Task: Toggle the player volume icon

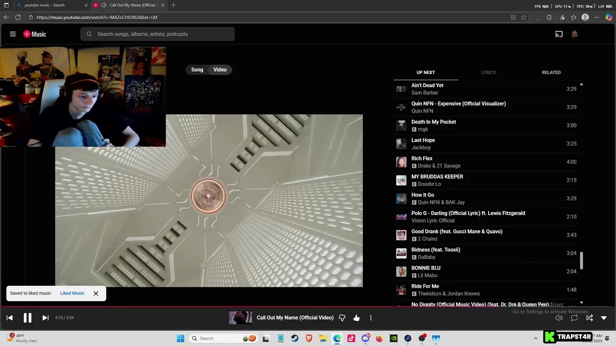Action: point(559,318)
